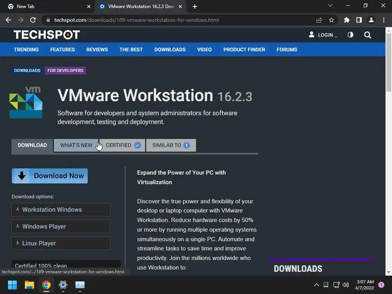Toggle the dark/light theme contrast icon
Image resolution: width=392 pixels, height=294 pixels.
351,35
